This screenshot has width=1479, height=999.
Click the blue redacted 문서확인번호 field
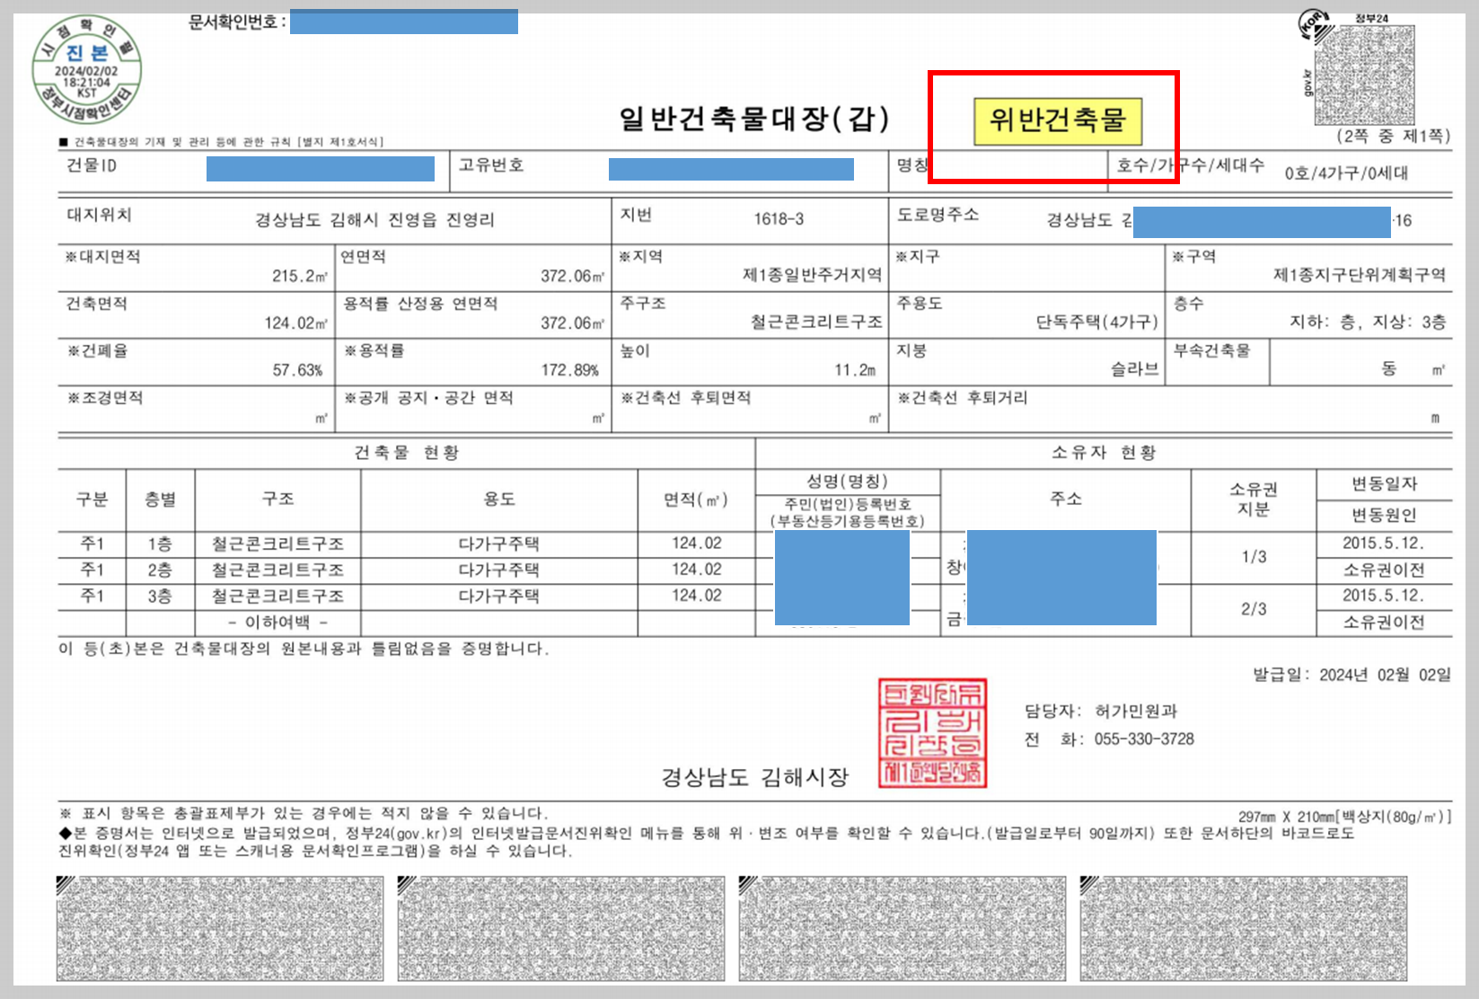coord(402,21)
